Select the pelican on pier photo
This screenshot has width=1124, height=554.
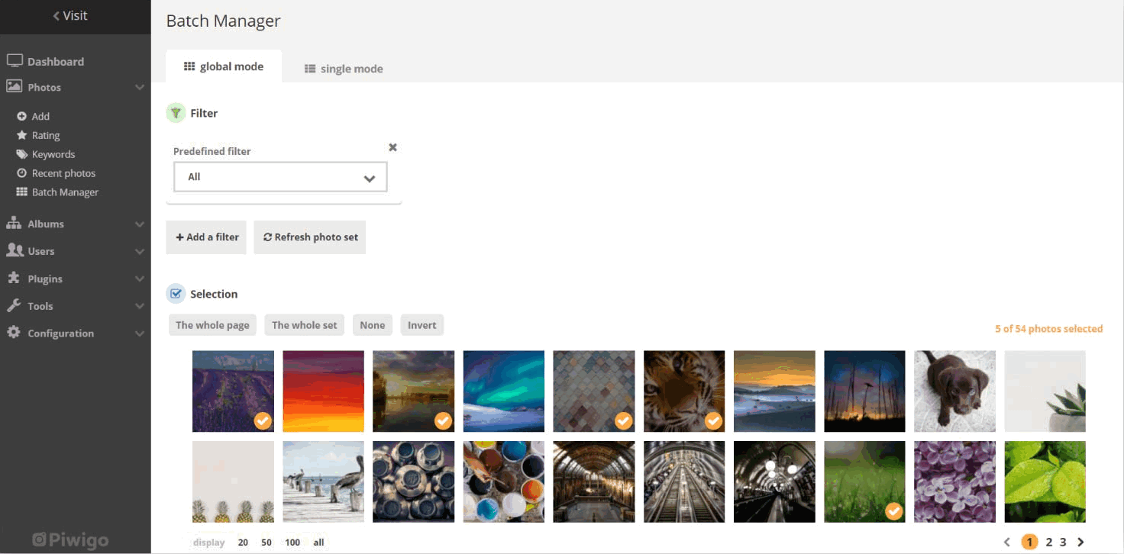(x=323, y=482)
